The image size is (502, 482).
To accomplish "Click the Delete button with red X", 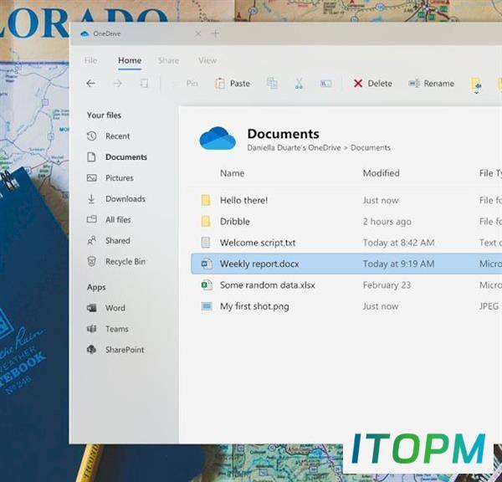I will [373, 84].
